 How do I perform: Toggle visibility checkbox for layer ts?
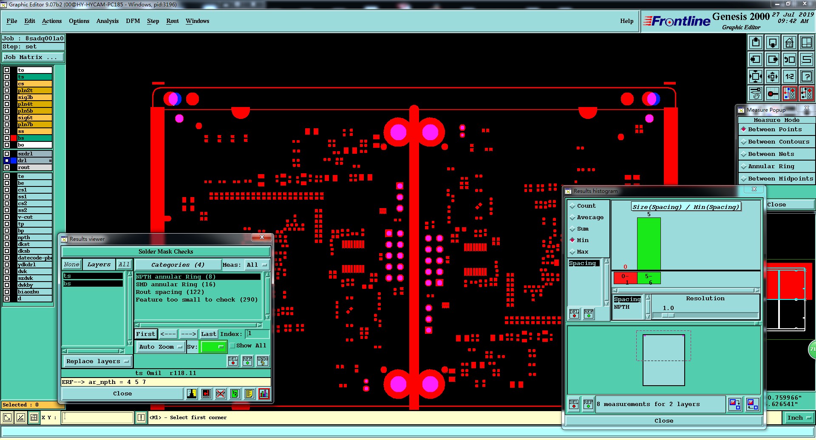coord(7,77)
